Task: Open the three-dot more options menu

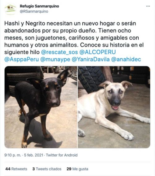Action: (x=148, y=6)
